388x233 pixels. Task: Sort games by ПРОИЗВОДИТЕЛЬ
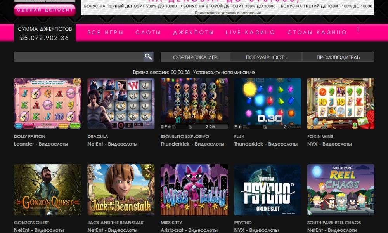[338, 57]
